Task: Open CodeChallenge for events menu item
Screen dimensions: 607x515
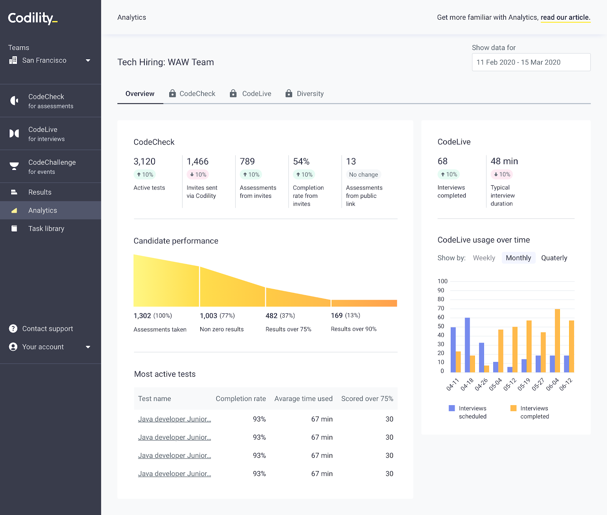Action: pyautogui.click(x=50, y=167)
